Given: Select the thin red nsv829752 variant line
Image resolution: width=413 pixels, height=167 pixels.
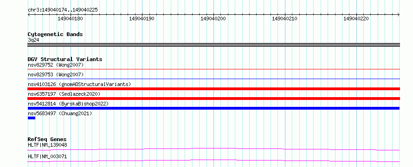Looking at the screenshot, I should (x=213, y=69).
